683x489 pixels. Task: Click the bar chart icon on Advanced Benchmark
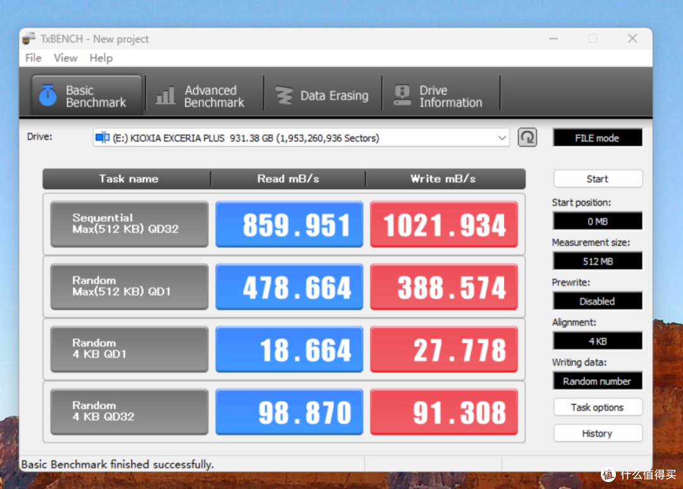click(166, 95)
